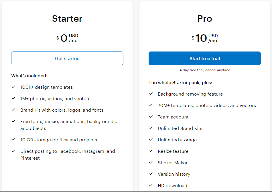
Task: Select the checkmark beside Unlimited Brand Kits
Action: coord(151,128)
